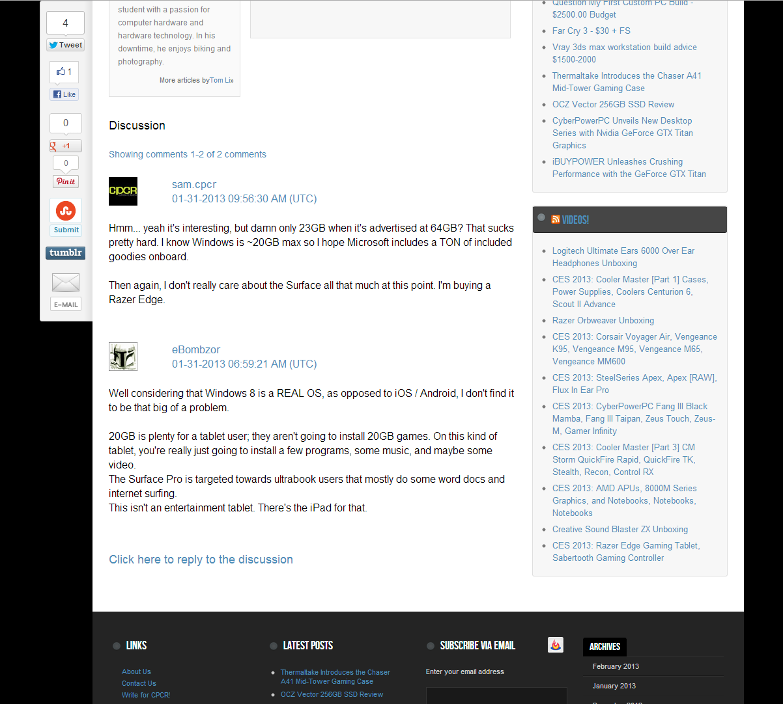The height and width of the screenshot is (704, 783).
Task: Open the Razer Orbweaver Unboxing video
Action: 603,320
